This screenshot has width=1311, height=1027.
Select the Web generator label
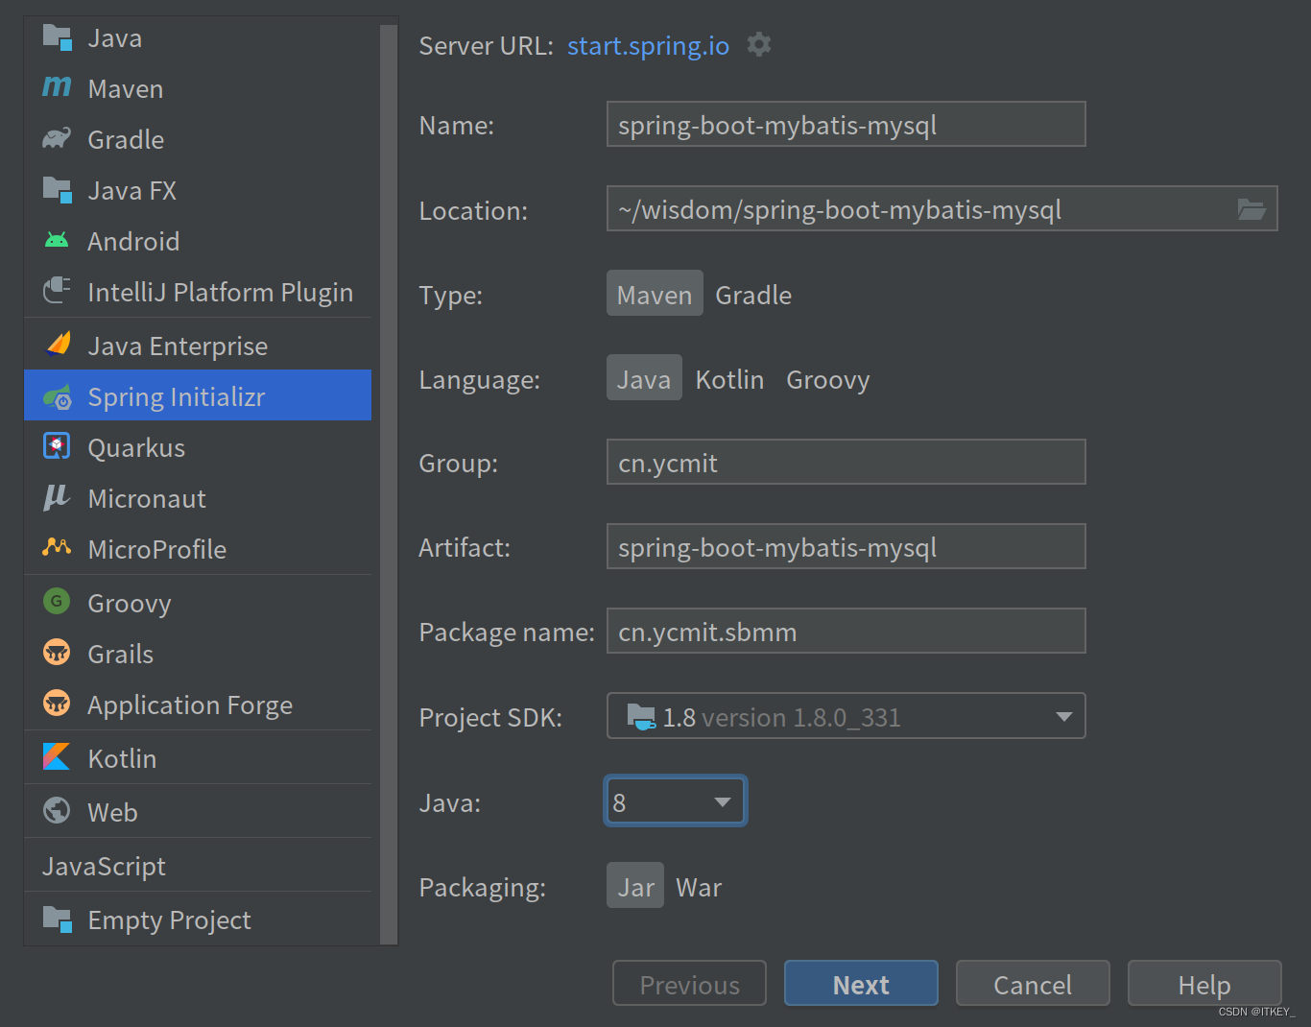click(x=112, y=812)
